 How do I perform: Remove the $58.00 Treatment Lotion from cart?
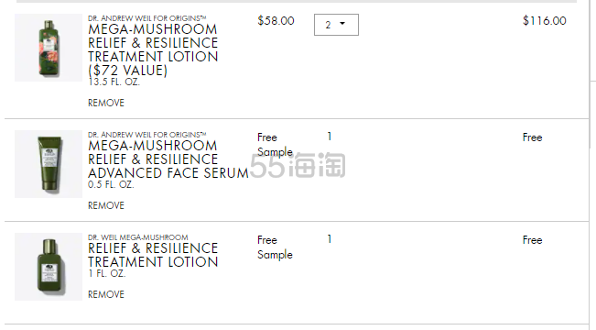point(106,103)
